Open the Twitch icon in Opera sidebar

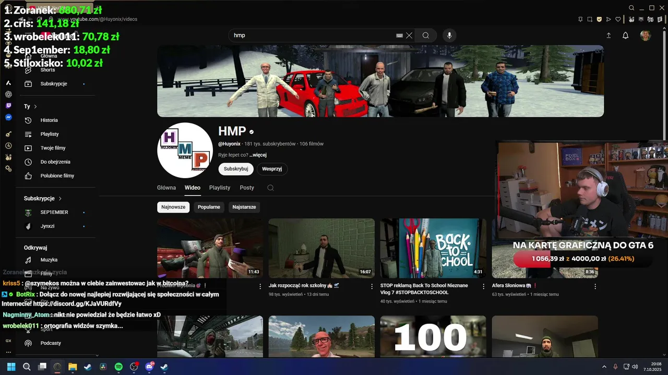(x=8, y=106)
